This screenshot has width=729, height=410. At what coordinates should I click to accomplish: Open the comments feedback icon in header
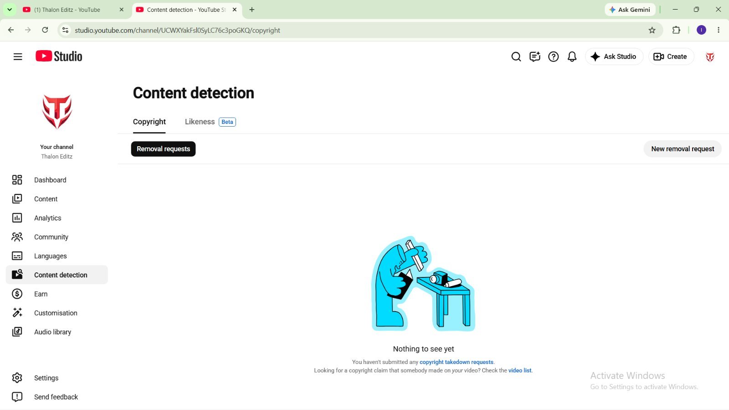click(x=534, y=56)
